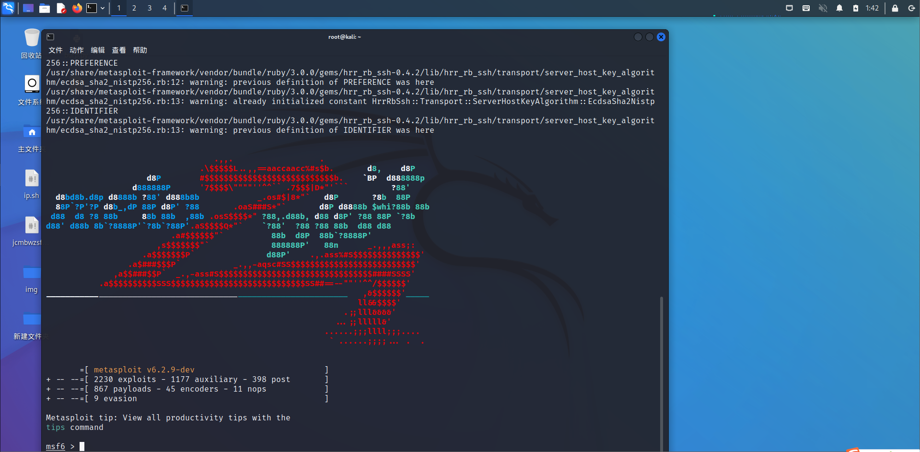The image size is (920, 452).
Task: Switch to workspace 3
Action: coord(150,8)
